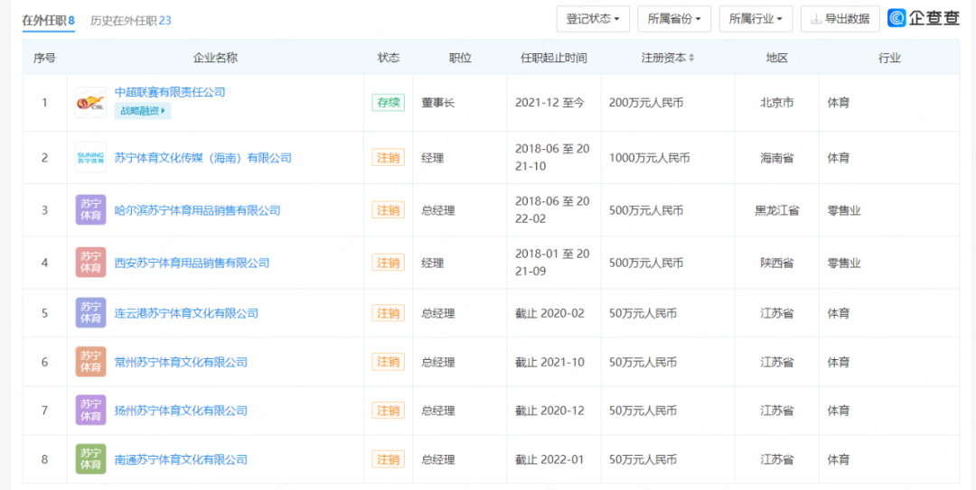Click the 苏宁体育 logo in the 连云港 row
Image resolution: width=976 pixels, height=490 pixels.
pyautogui.click(x=91, y=313)
